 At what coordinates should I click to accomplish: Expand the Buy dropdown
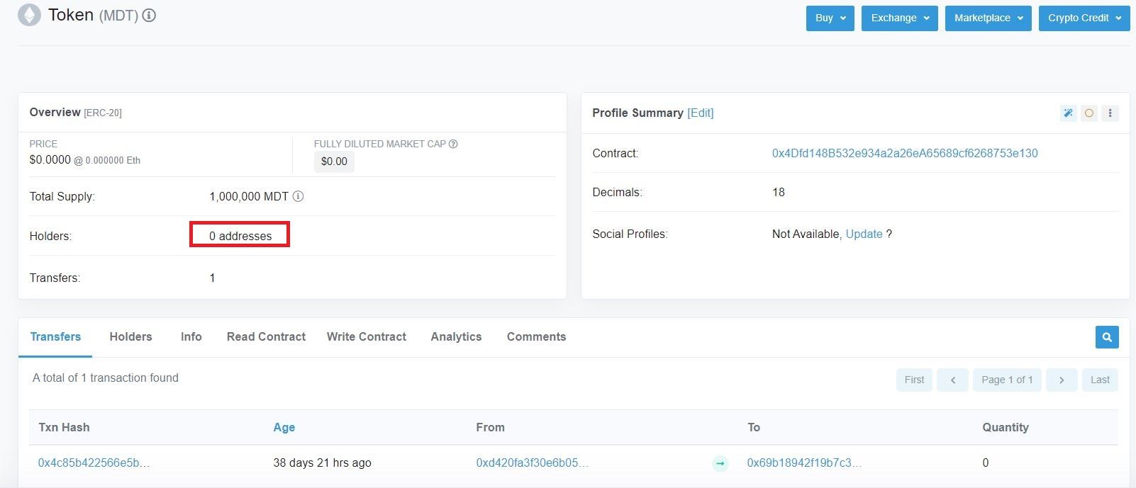point(830,18)
